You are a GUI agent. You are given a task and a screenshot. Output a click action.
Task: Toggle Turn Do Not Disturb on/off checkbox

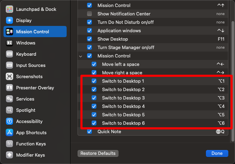[x=89, y=22]
